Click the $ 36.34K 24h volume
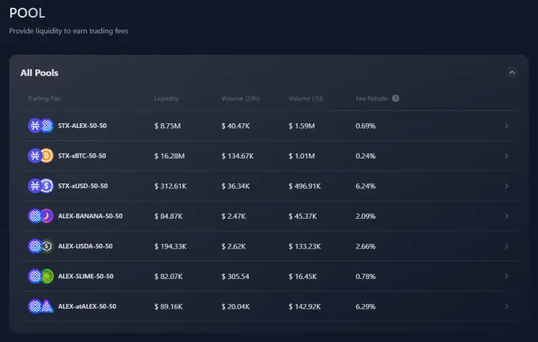Image resolution: width=538 pixels, height=342 pixels. (236, 186)
